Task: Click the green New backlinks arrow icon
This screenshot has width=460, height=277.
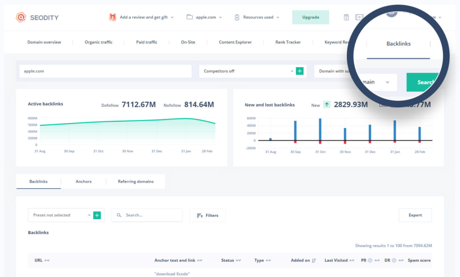Action: pos(327,104)
